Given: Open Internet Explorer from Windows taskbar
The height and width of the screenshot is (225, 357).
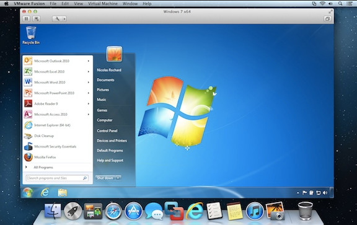Looking at the screenshot, I should coord(45,193).
